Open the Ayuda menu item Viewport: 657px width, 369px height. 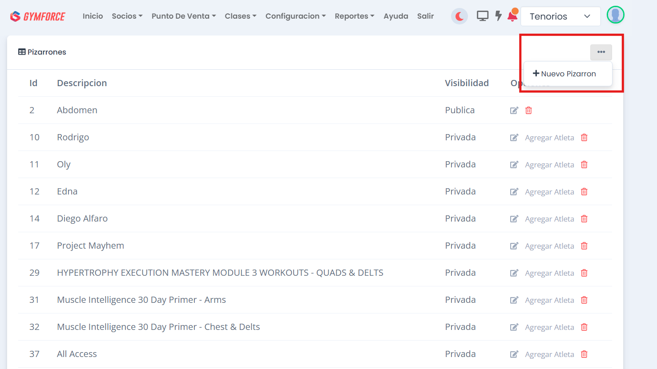coord(396,16)
